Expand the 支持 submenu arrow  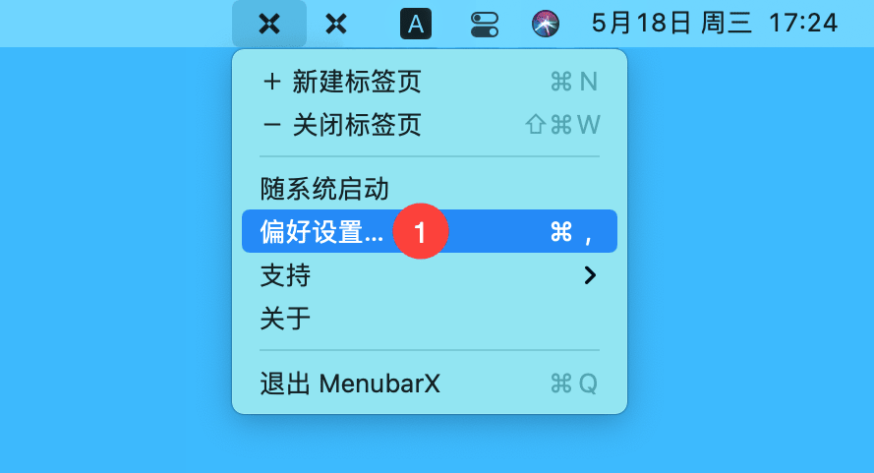coord(590,275)
